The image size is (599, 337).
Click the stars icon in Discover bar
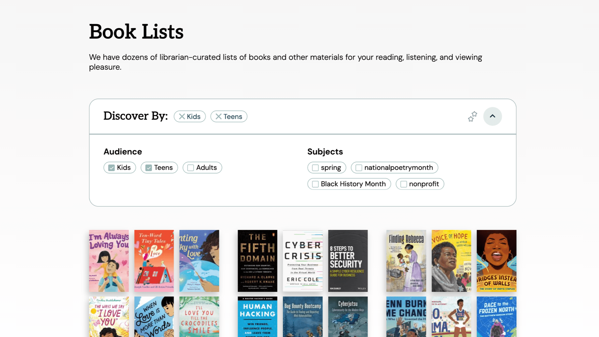coord(472,116)
